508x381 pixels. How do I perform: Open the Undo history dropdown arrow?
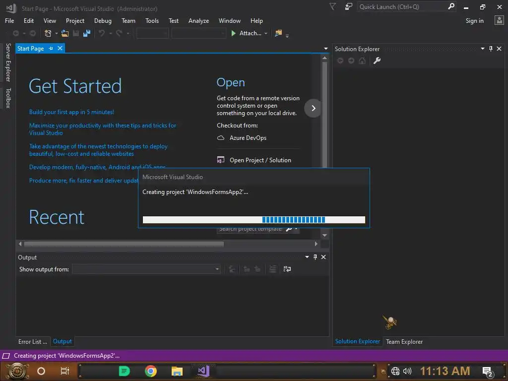(x=111, y=33)
